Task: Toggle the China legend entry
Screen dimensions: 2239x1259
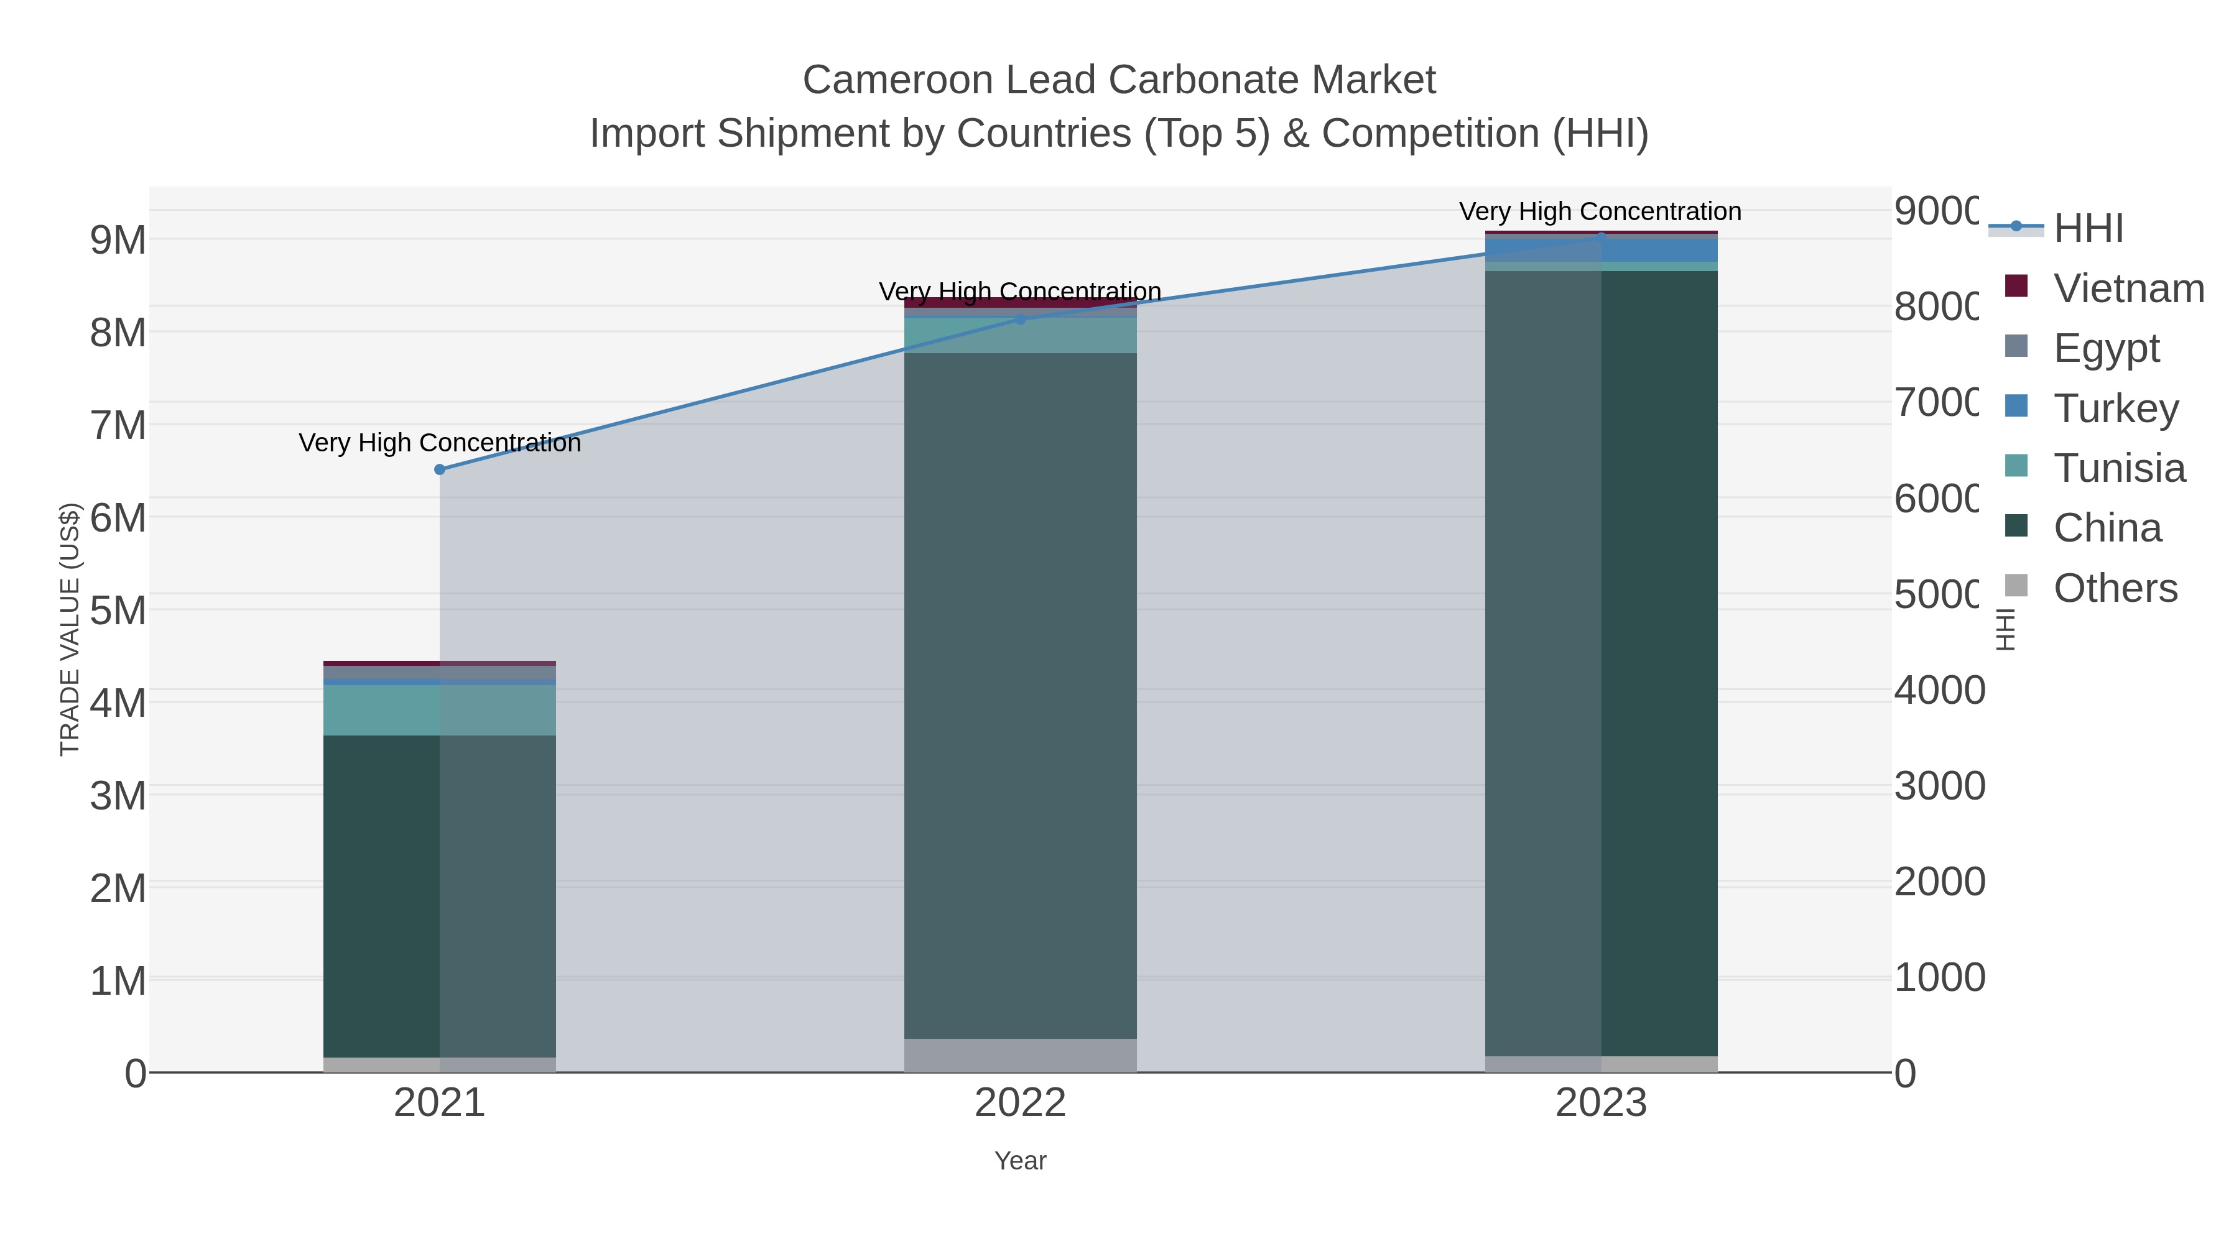Action: pos(2082,527)
